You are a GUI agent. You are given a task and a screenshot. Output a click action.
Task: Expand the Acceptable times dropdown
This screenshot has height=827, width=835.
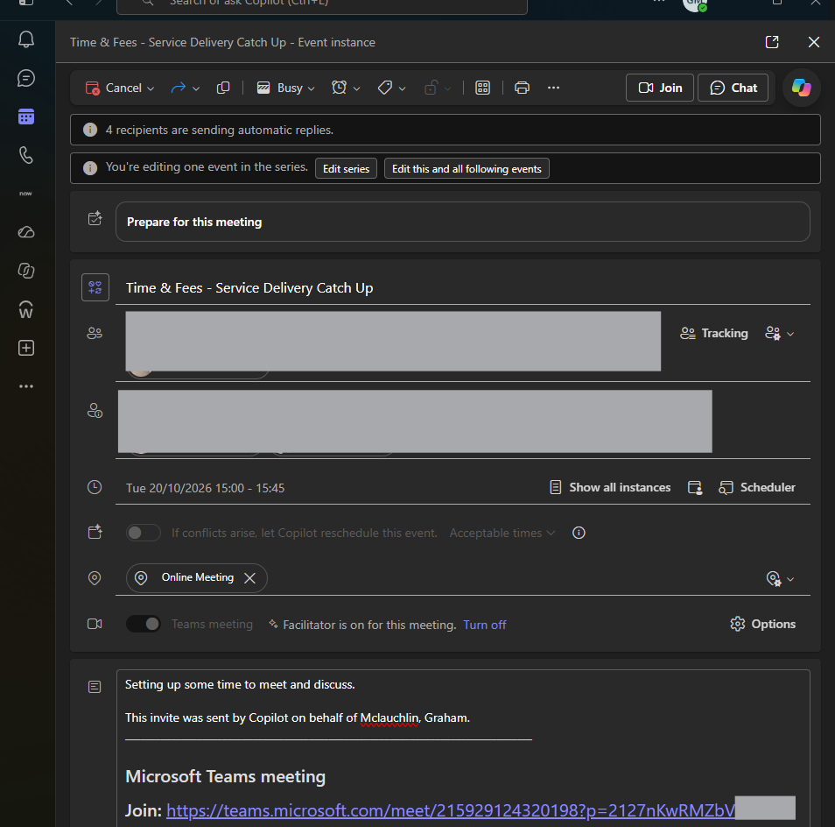click(502, 533)
